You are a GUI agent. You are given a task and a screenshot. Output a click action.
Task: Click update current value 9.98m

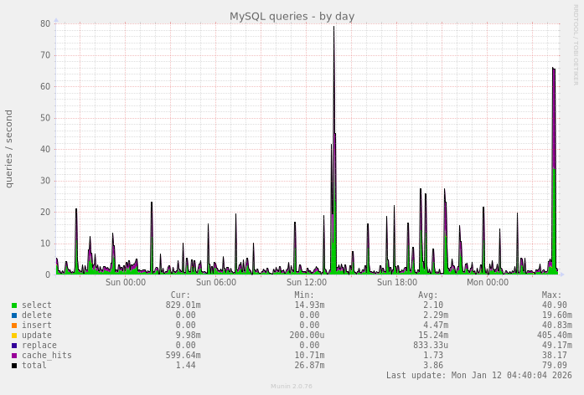point(188,335)
